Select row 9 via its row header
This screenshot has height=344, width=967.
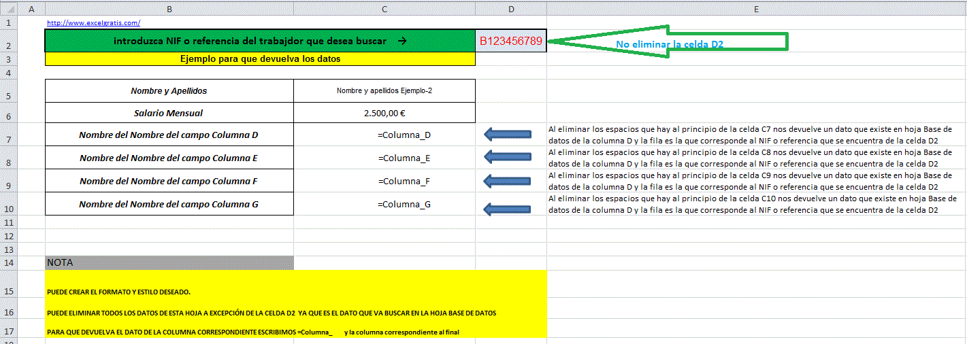(10, 181)
